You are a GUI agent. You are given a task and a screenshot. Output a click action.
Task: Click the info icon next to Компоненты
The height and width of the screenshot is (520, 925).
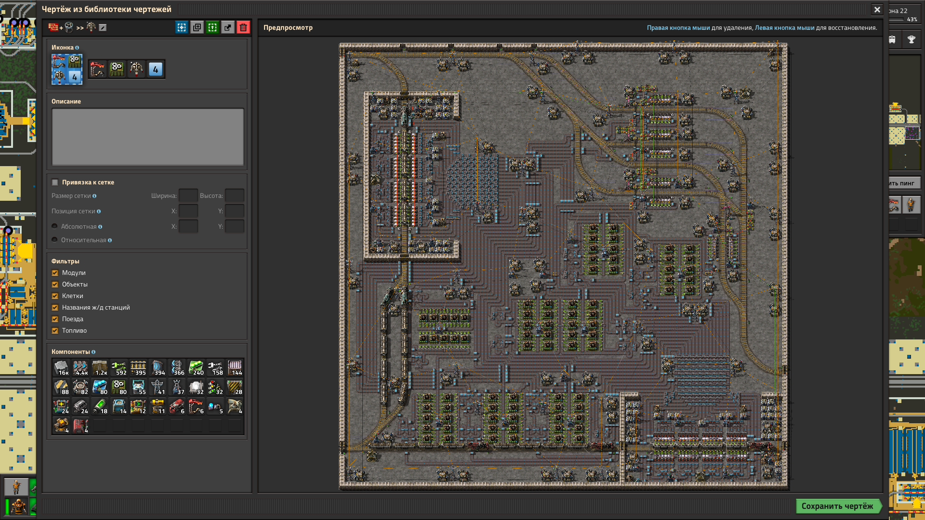(x=93, y=352)
